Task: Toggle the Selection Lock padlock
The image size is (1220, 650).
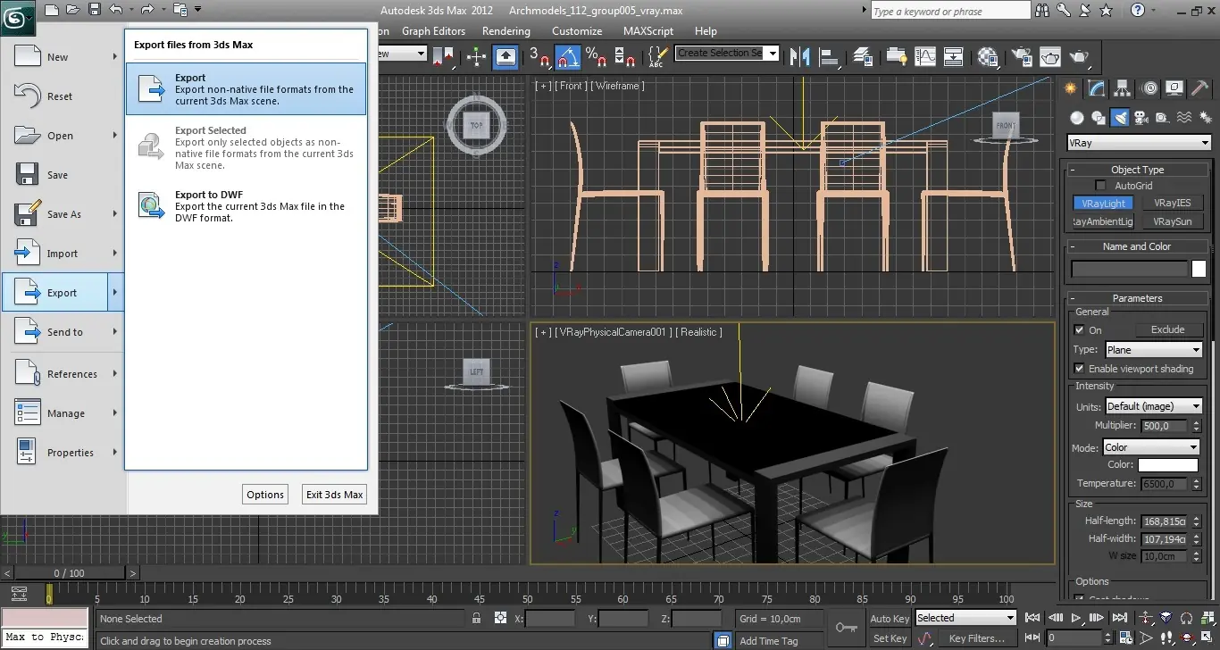Action: point(477,618)
